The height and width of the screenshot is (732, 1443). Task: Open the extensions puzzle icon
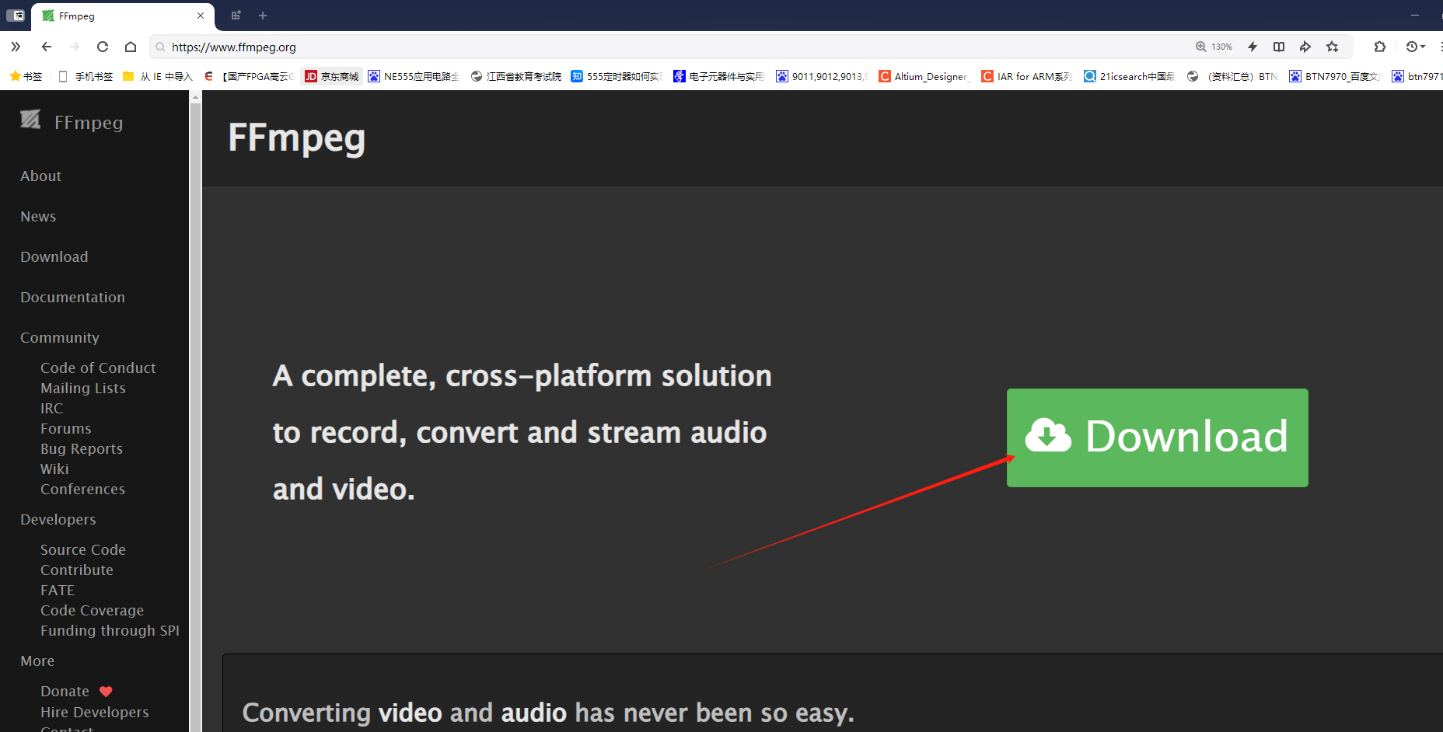1380,47
